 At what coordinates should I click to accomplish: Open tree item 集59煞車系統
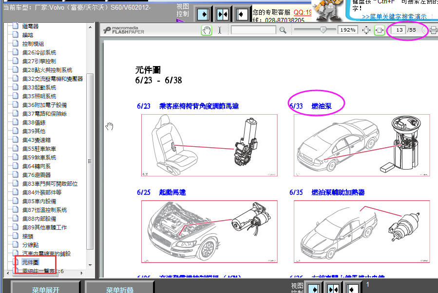(x=39, y=157)
